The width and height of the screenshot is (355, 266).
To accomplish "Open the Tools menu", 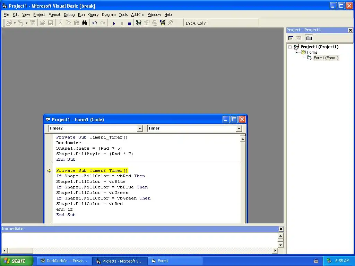I will click(x=123, y=15).
